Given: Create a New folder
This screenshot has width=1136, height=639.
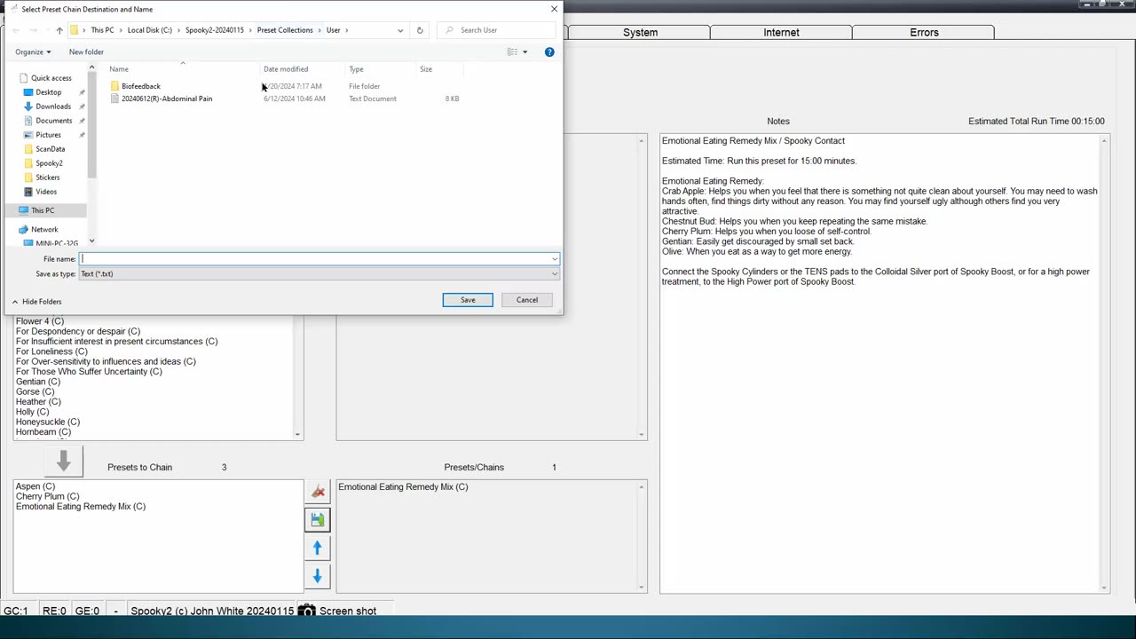Looking at the screenshot, I should (x=86, y=51).
